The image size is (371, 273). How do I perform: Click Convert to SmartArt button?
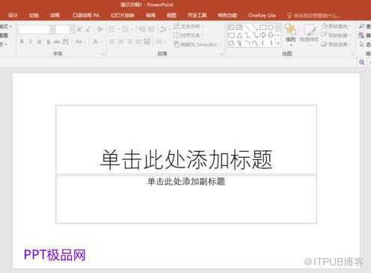[197, 44]
